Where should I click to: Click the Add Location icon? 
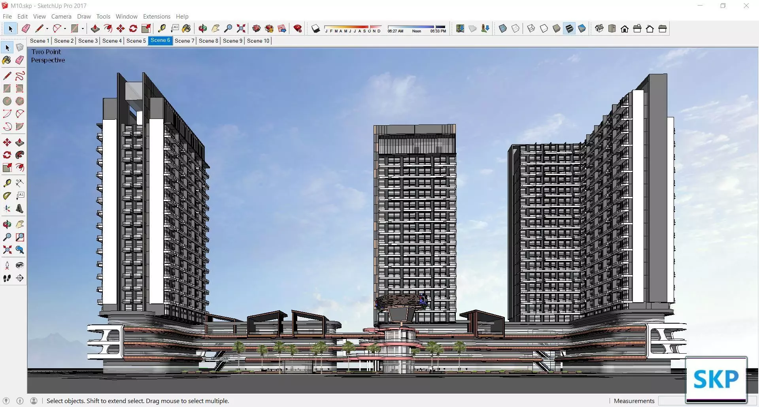(460, 28)
